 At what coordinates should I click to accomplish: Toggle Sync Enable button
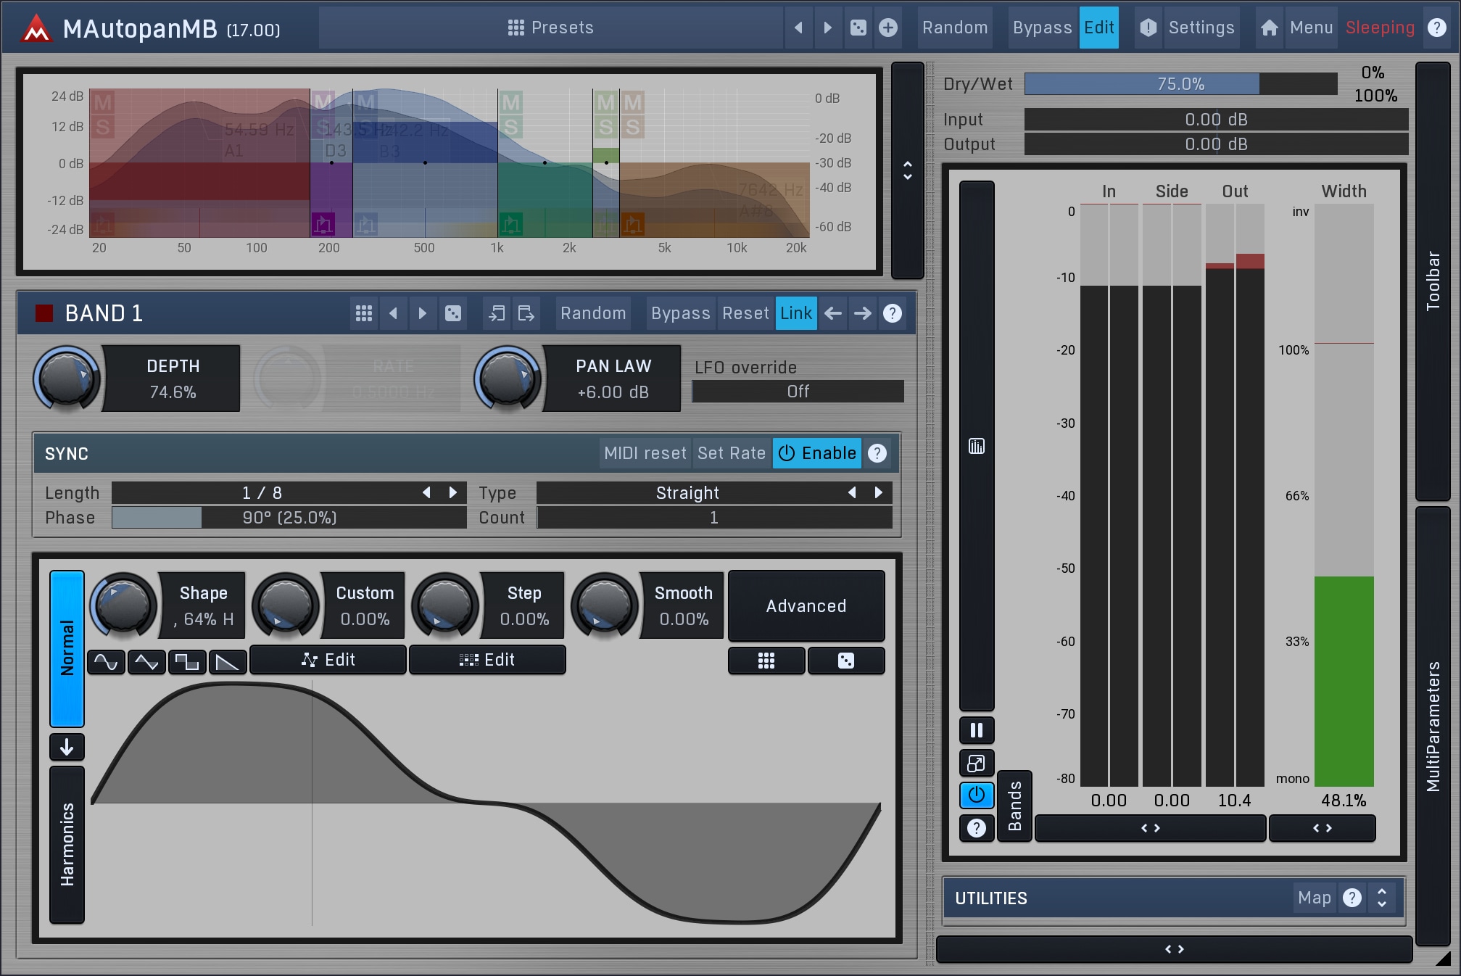pyautogui.click(x=817, y=453)
